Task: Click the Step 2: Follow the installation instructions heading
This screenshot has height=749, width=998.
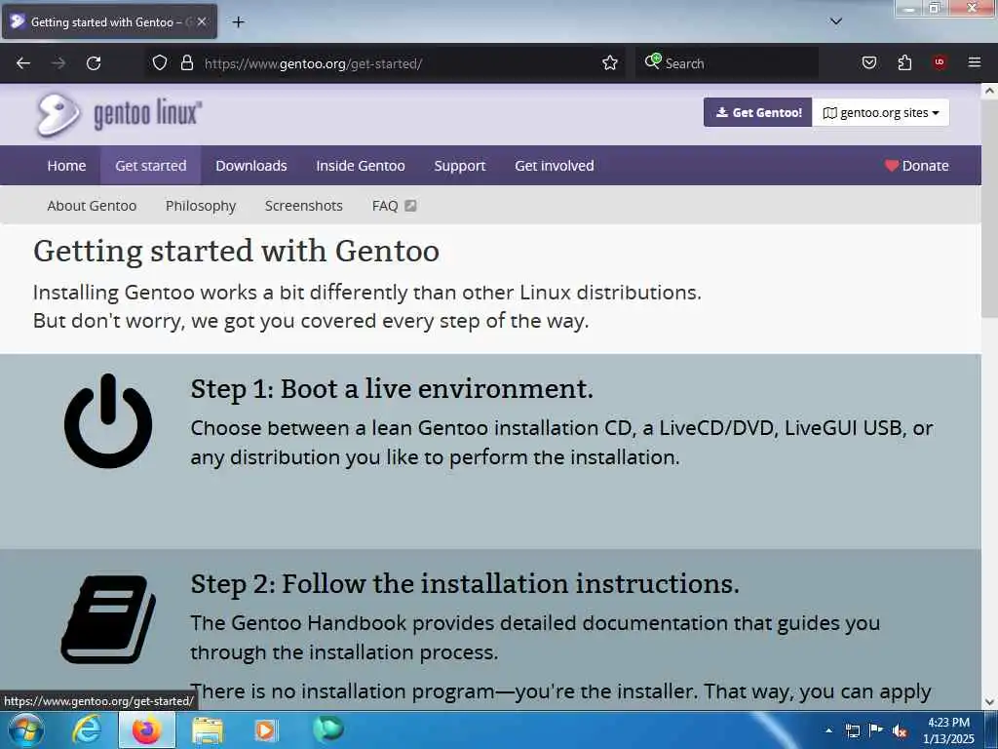Action: click(x=465, y=583)
